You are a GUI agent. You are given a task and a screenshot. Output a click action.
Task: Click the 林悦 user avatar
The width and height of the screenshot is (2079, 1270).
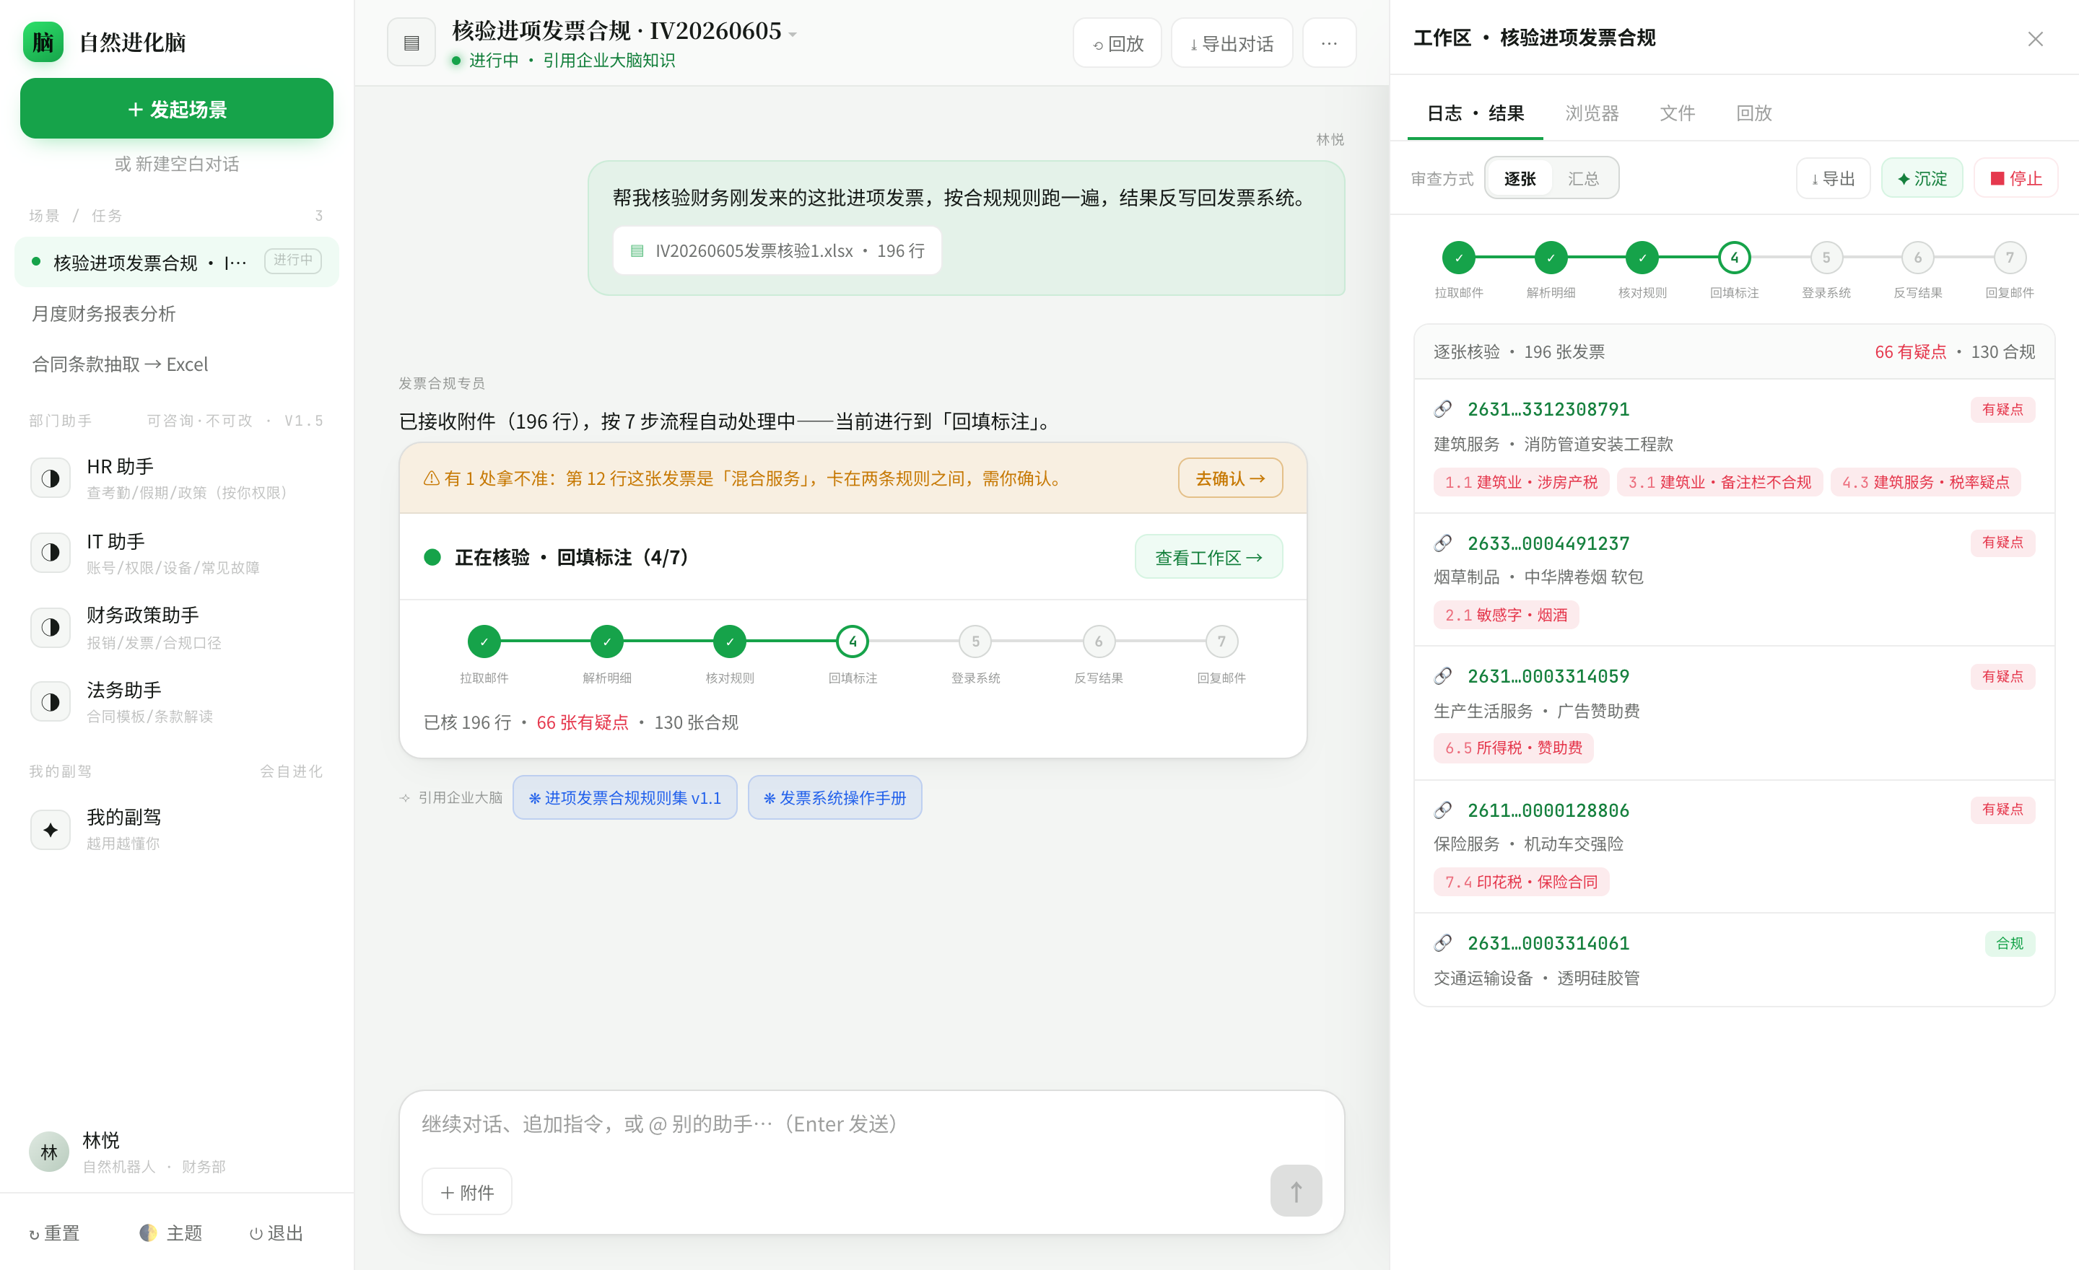49,1152
